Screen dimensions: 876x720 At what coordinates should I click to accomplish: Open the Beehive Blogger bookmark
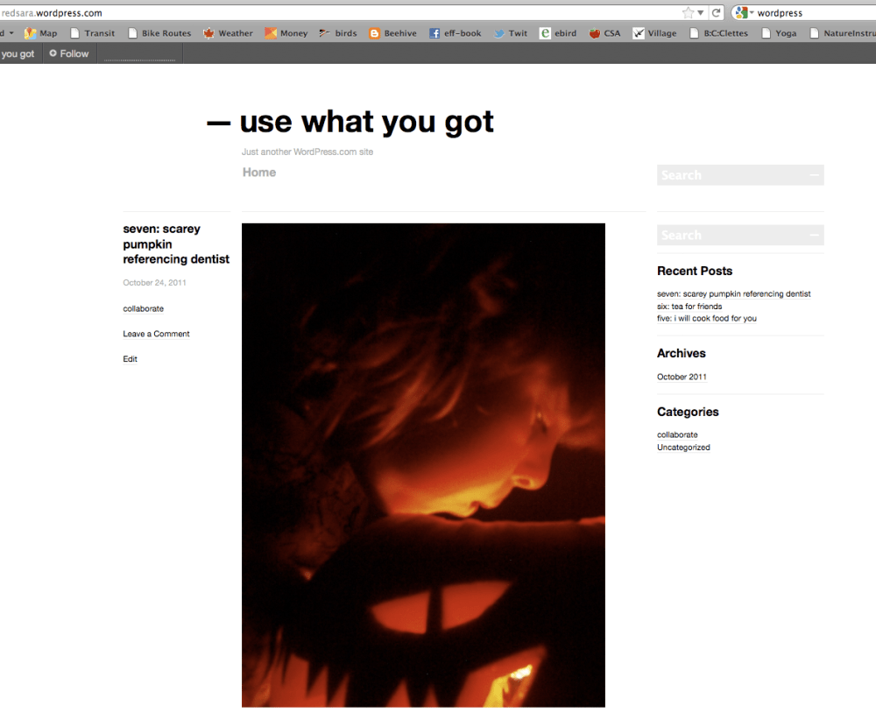[x=392, y=33]
